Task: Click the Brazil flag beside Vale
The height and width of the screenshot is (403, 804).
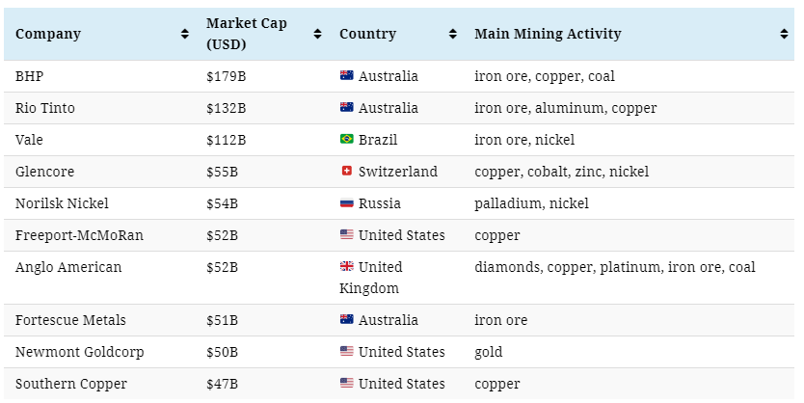Action: (x=346, y=140)
